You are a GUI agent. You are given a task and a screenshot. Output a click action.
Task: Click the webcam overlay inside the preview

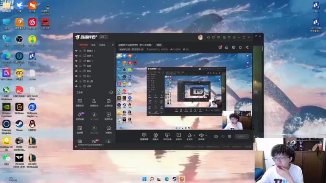click(237, 120)
